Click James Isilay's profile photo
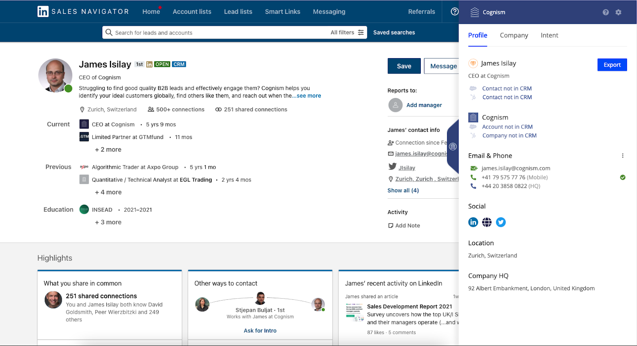This screenshot has height=346, width=637. coord(55,76)
